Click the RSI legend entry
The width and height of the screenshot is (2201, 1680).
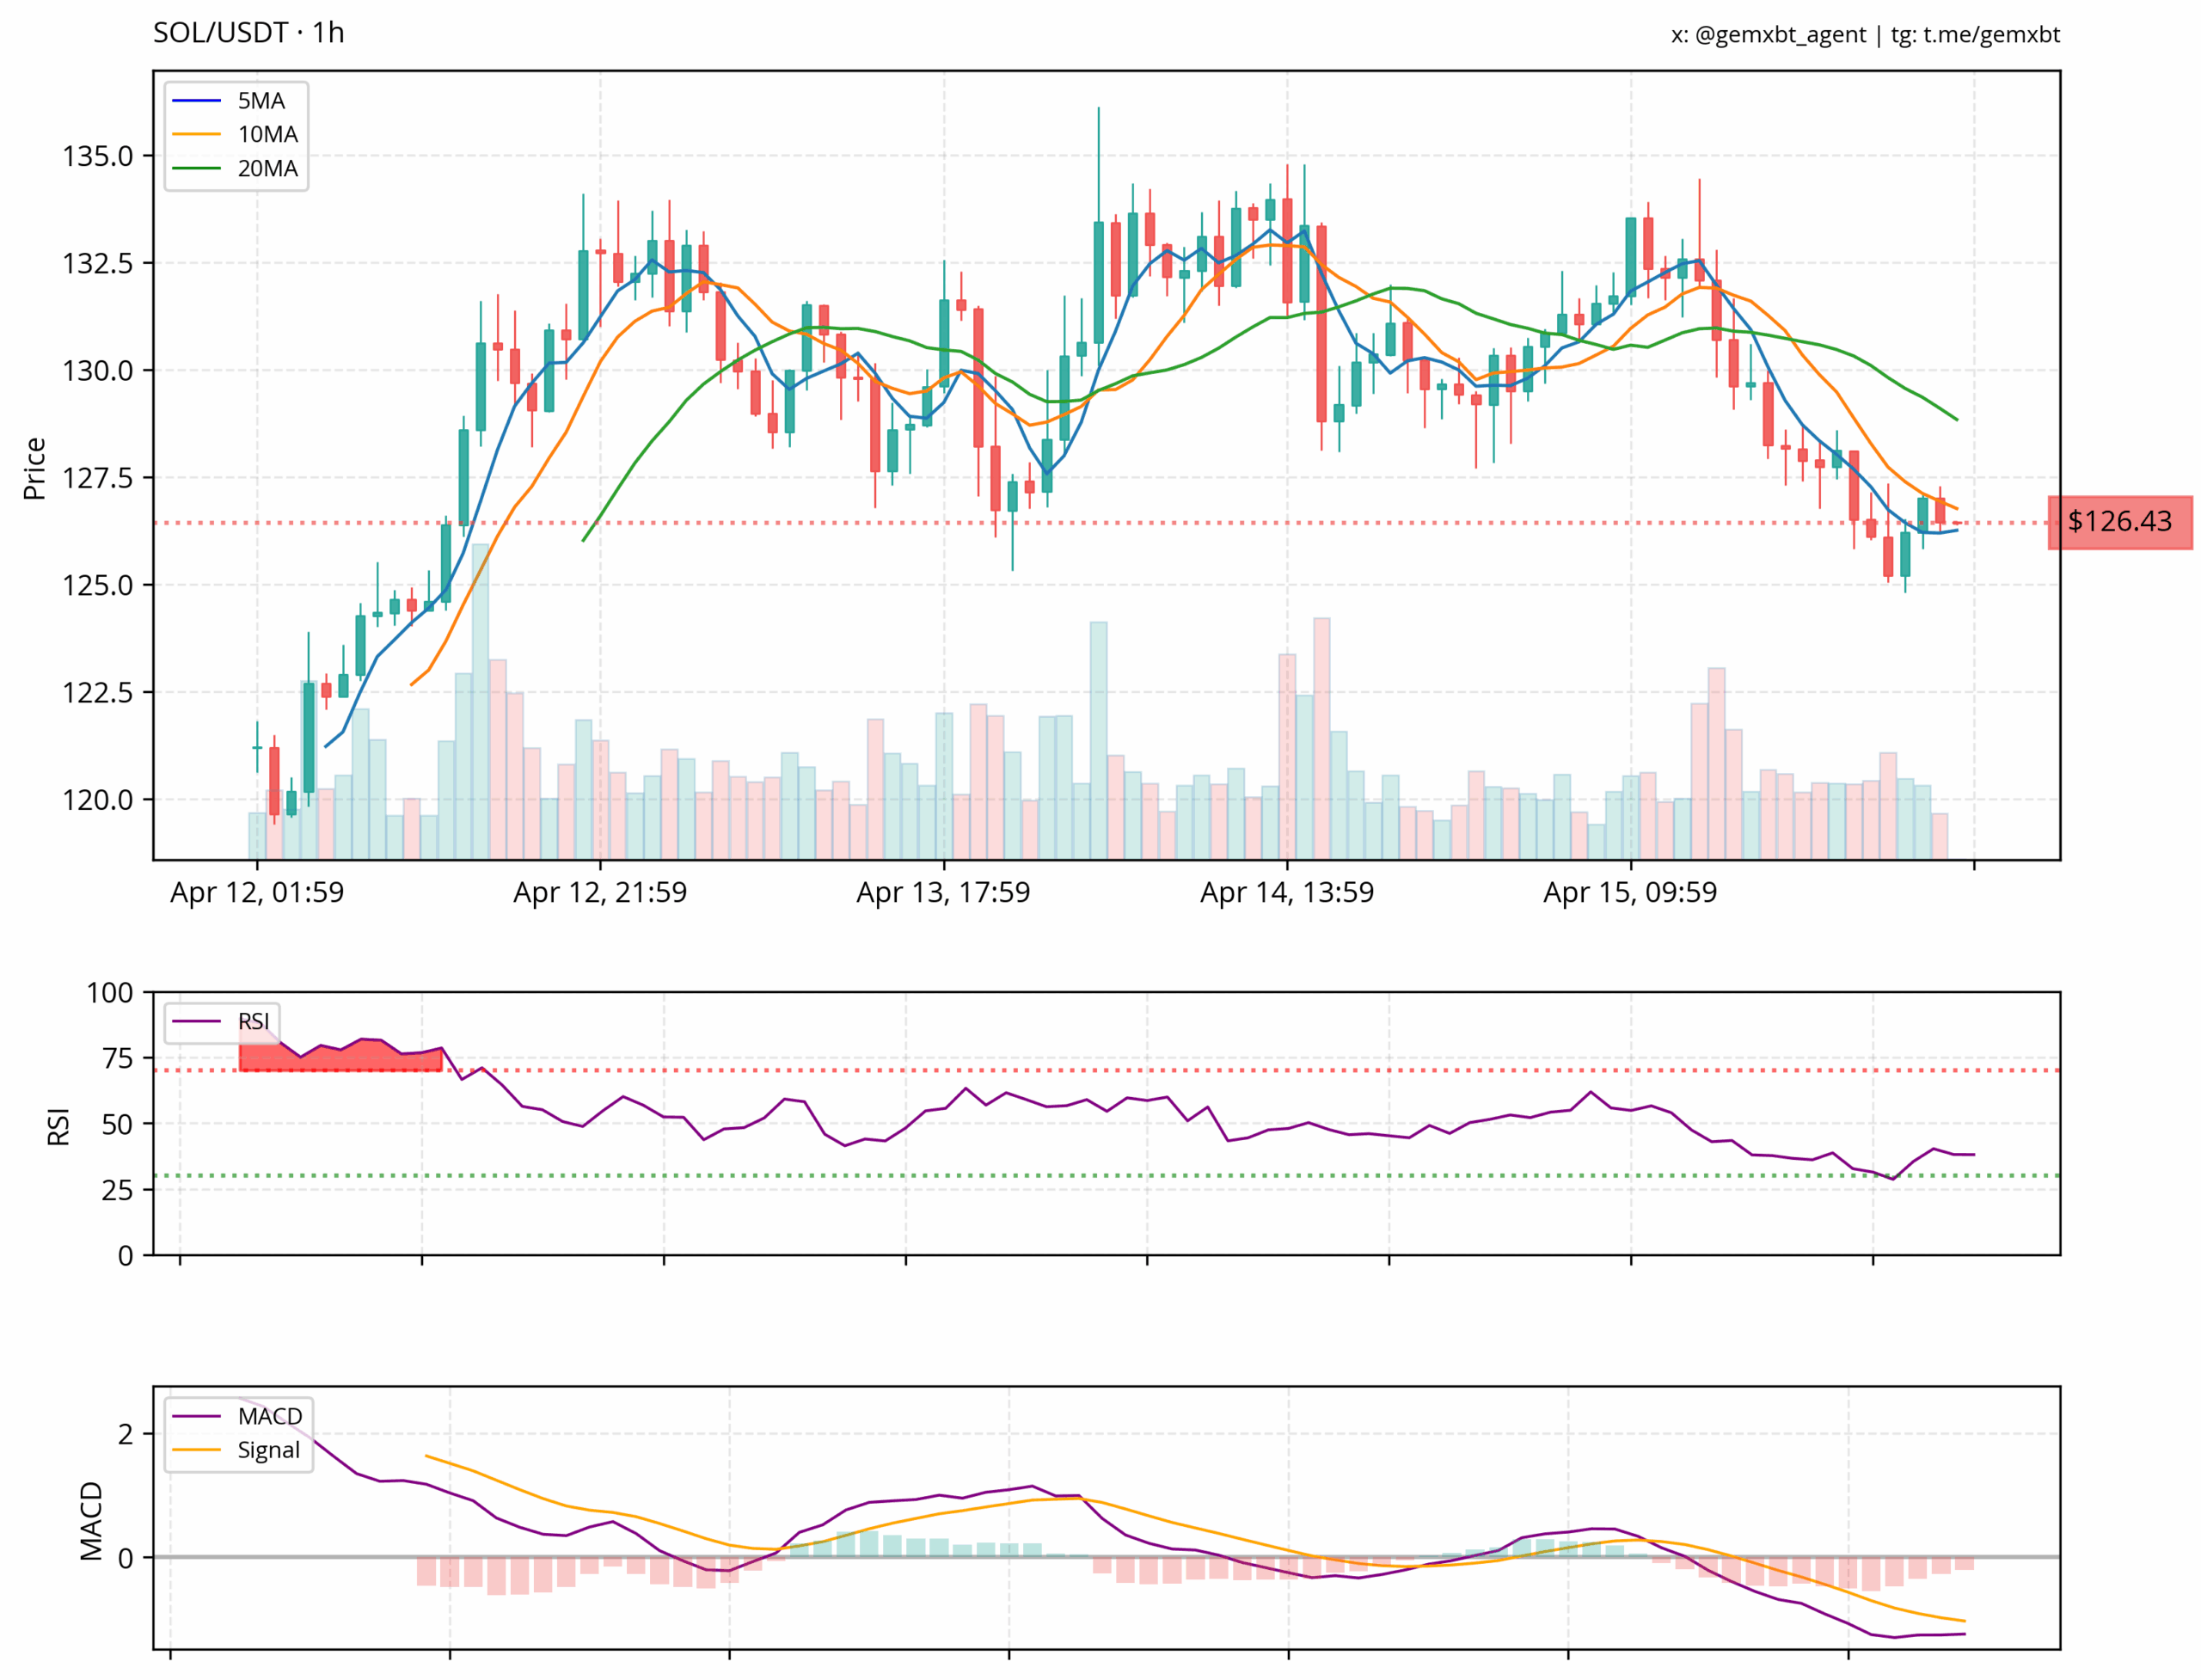(x=221, y=1021)
